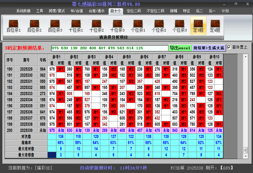The image size is (253, 173).
Task: Click the 导出excel button
Action: 180,48
